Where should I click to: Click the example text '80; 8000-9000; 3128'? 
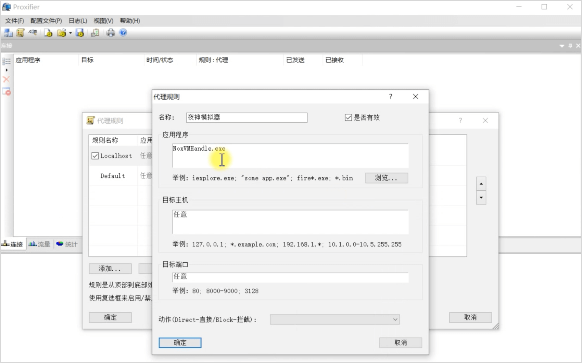coord(225,291)
